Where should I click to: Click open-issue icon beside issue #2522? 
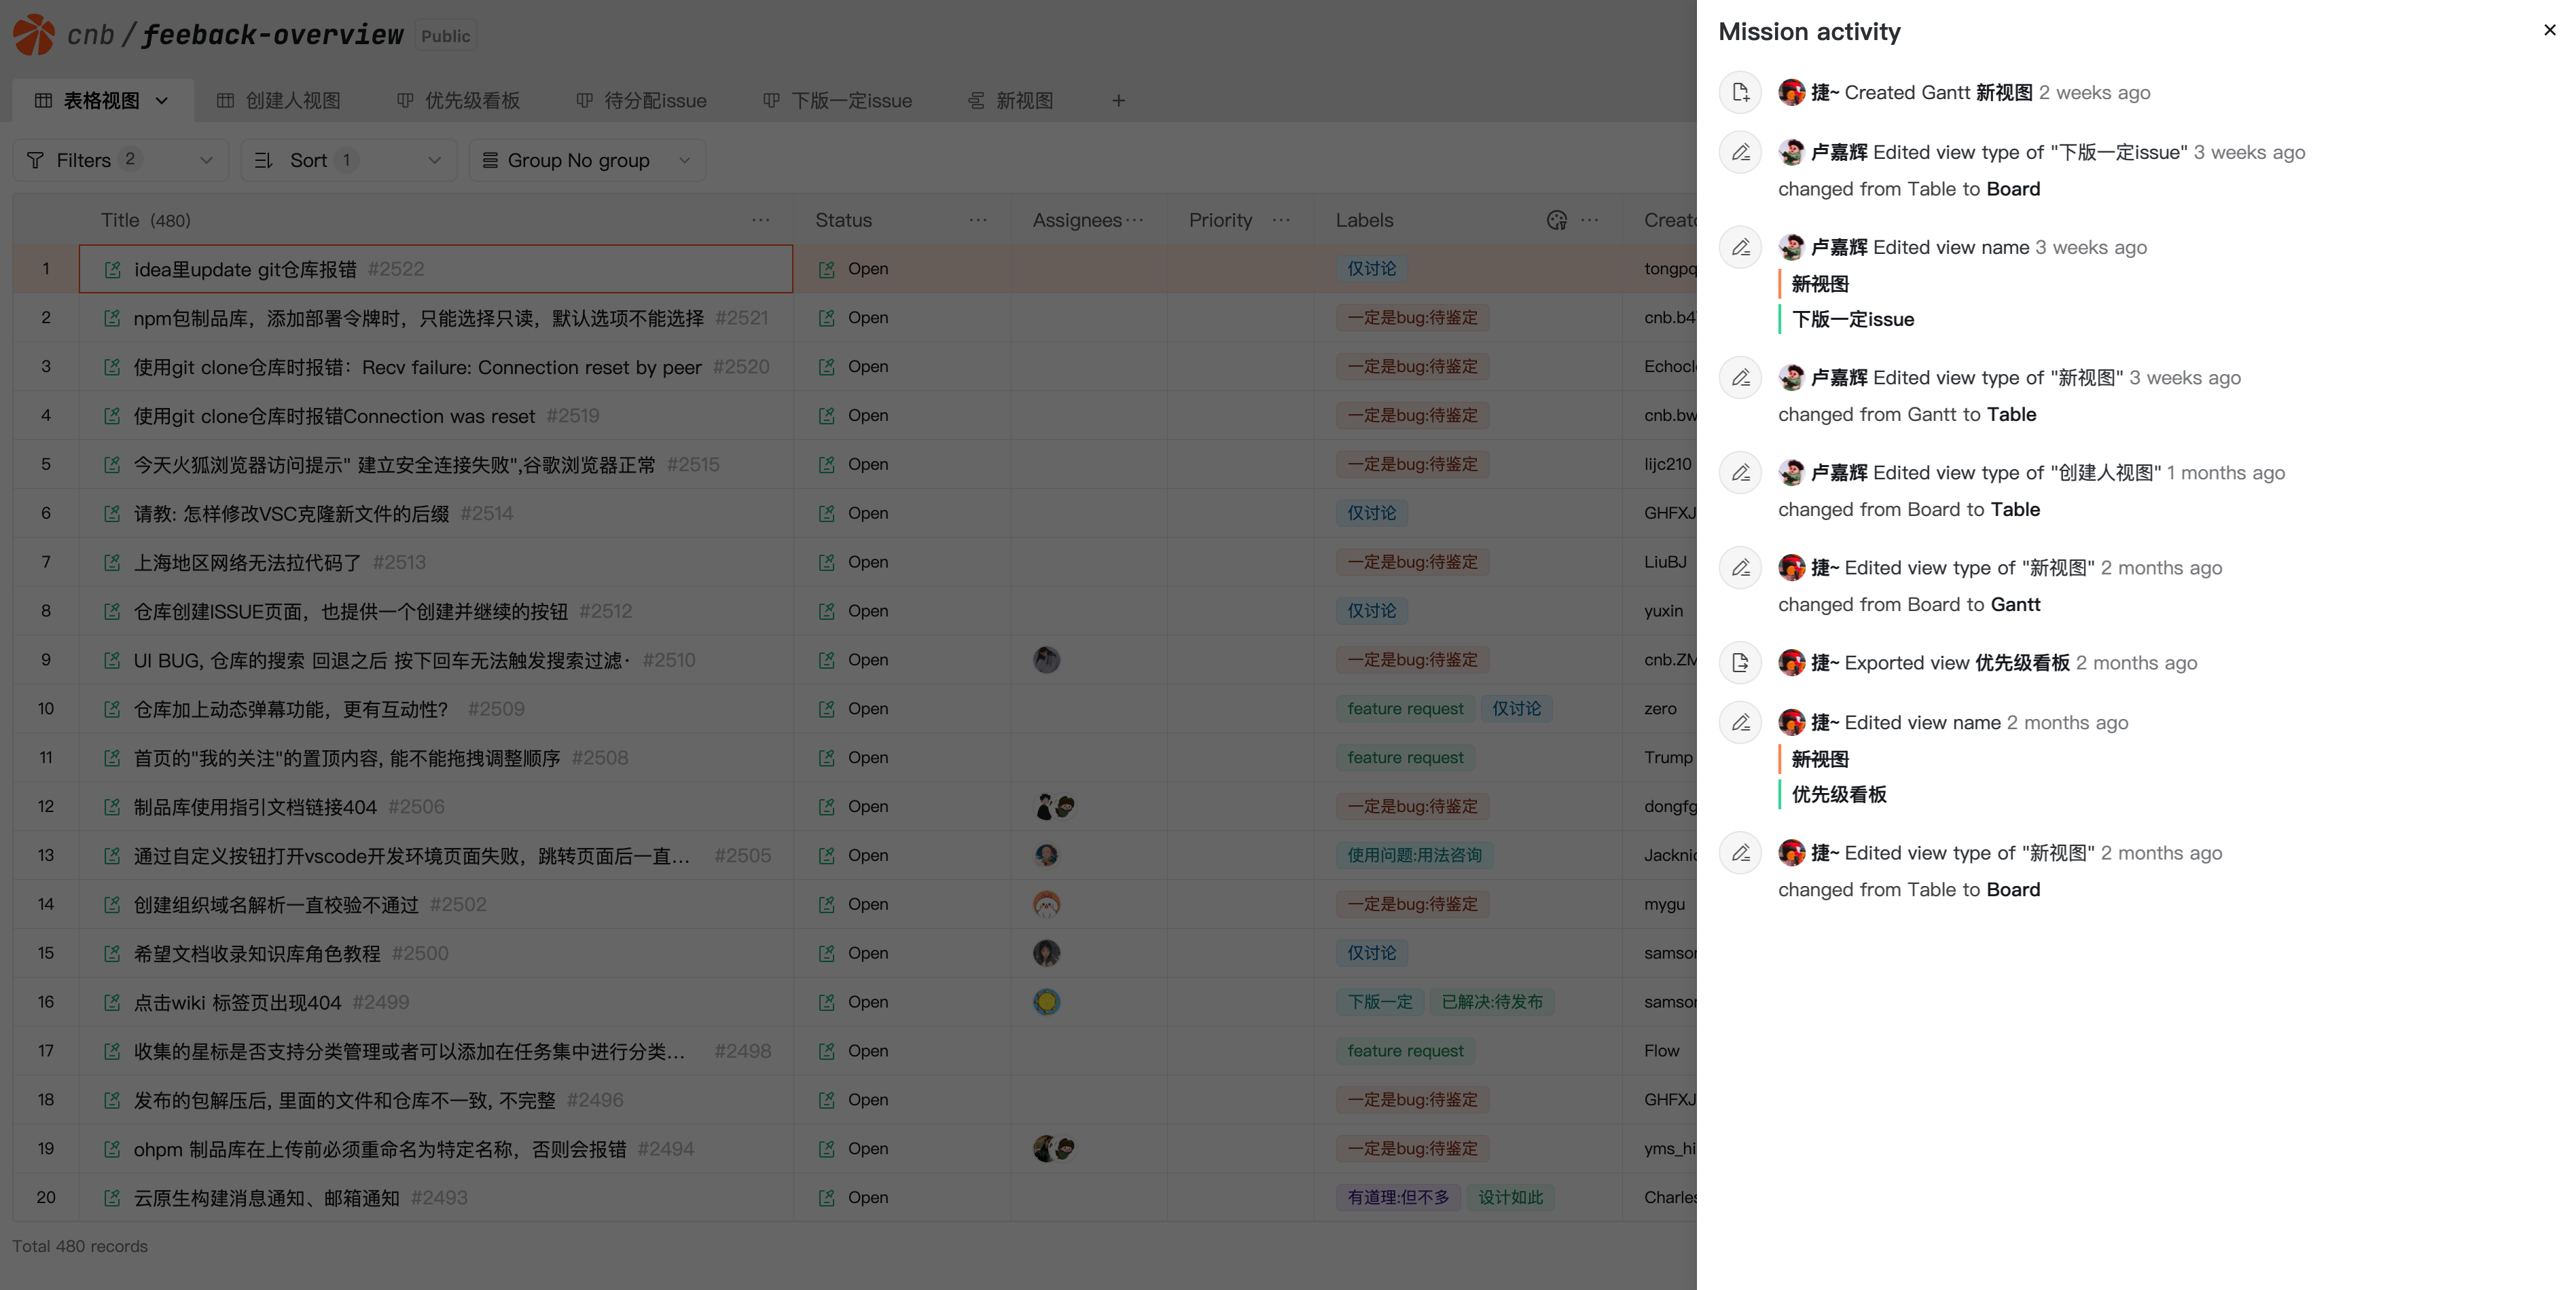(x=112, y=269)
